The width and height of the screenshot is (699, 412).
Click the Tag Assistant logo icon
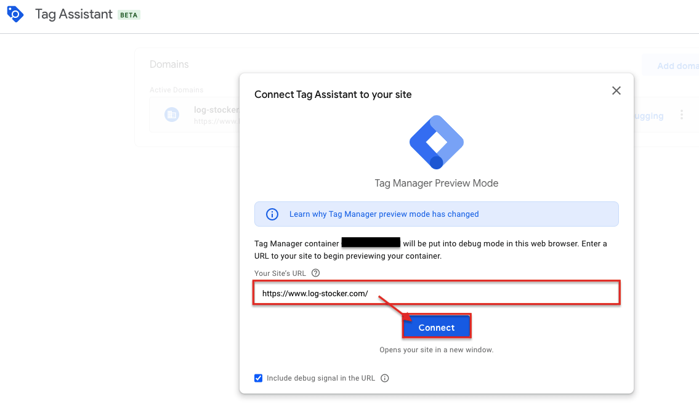click(15, 14)
